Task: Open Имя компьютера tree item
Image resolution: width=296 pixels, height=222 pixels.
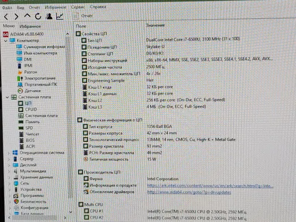Action: pos(37,53)
